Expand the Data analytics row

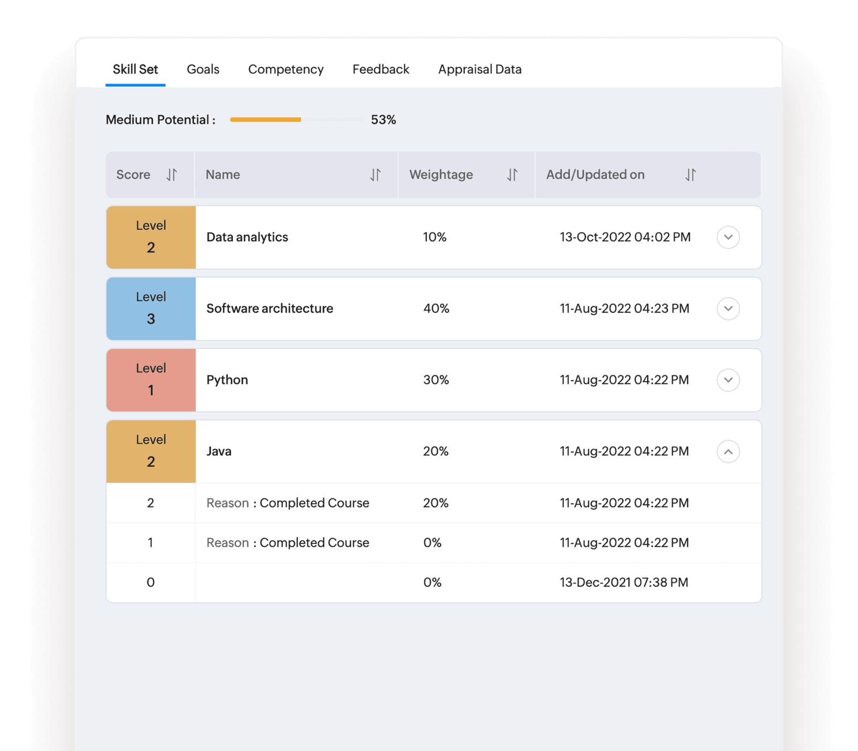pyautogui.click(x=728, y=237)
